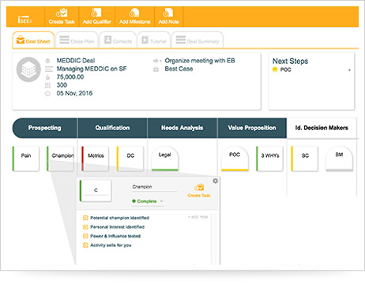365x284 pixels.
Task: Click the Champion name field in popup
Action: pyautogui.click(x=154, y=187)
